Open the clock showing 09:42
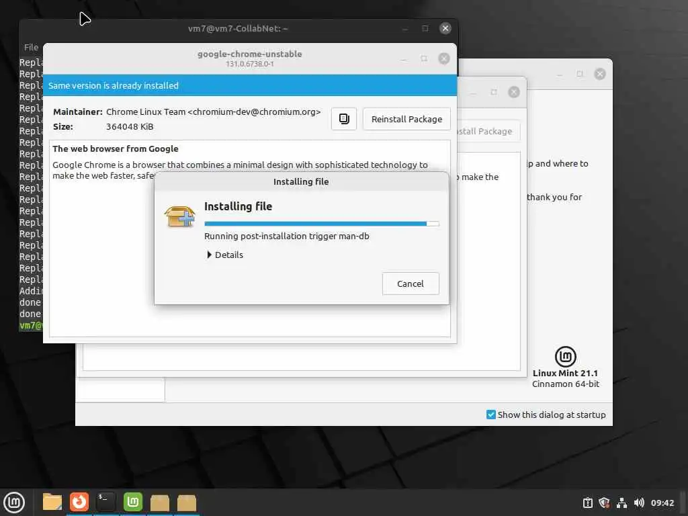 pyautogui.click(x=662, y=503)
